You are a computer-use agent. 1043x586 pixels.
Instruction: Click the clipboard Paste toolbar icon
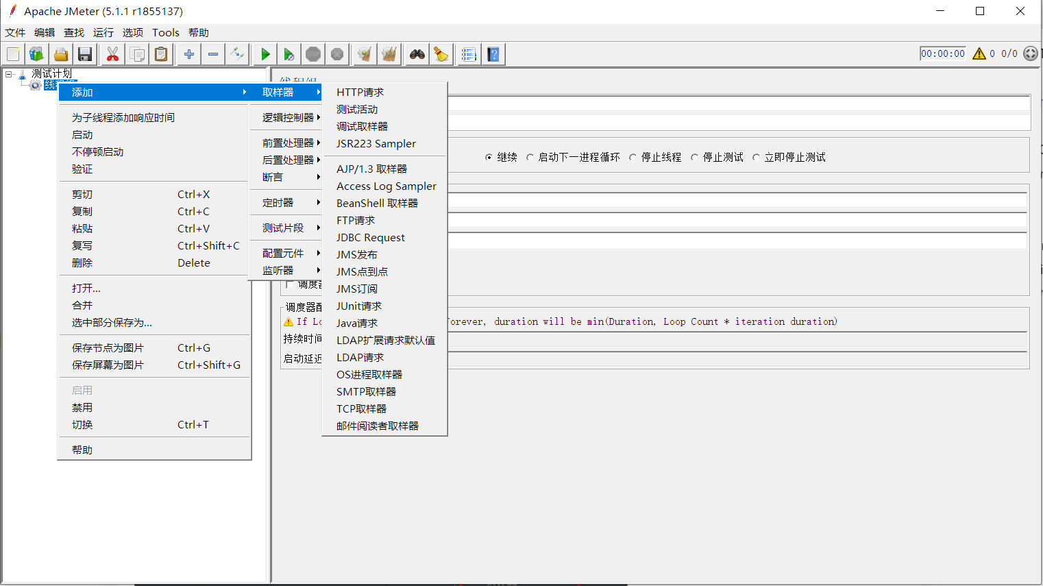coord(161,54)
